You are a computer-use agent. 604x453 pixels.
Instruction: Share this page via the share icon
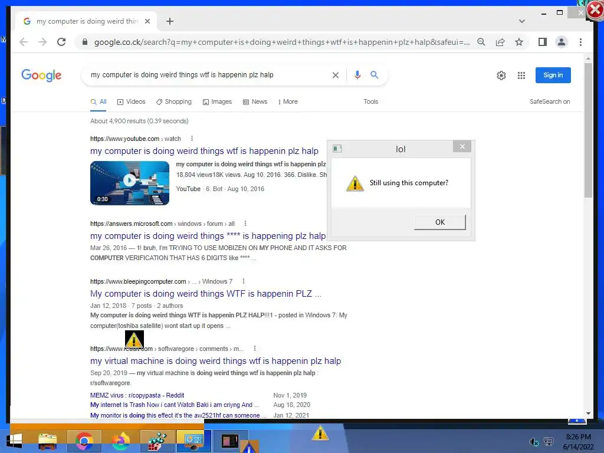[500, 42]
